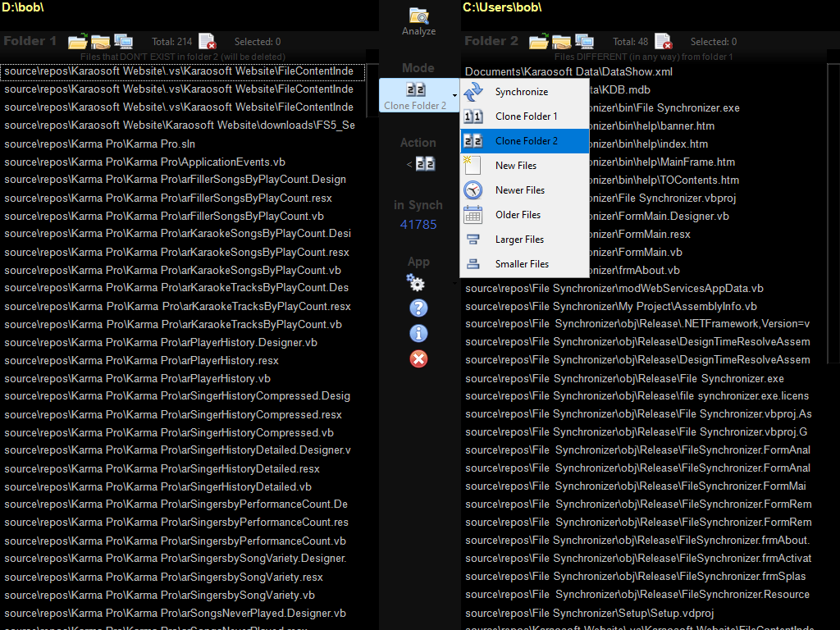840x630 pixels.
Task: Click the C:\Users\bob\ folder path
Action: tap(502, 7)
